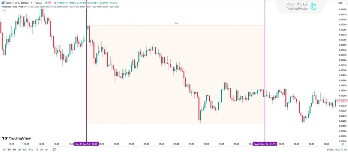This screenshot has width=348, height=152.
Task: Click the KillZones Hunt TFlab indicator name
Action: tap(12, 7)
